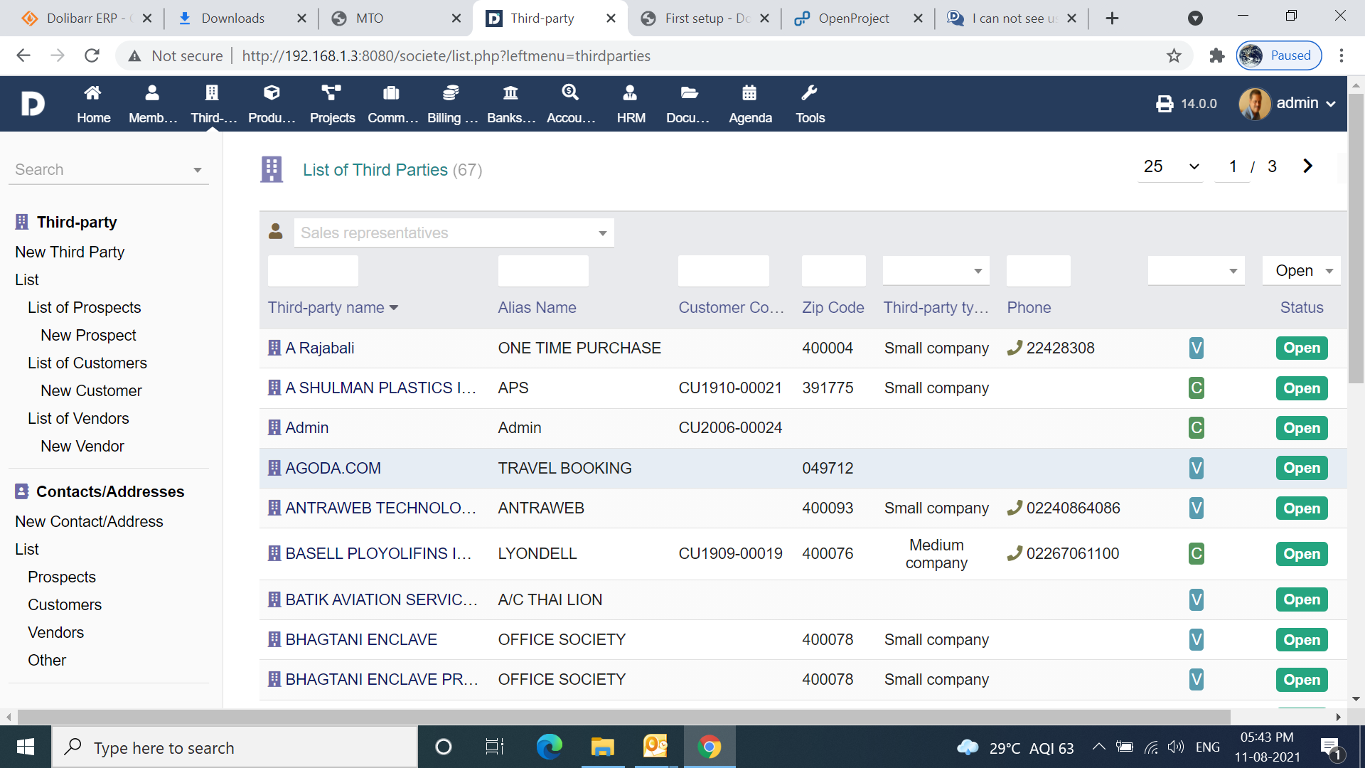Open Vendors under Contacts list
The width and height of the screenshot is (1365, 768).
tap(55, 632)
